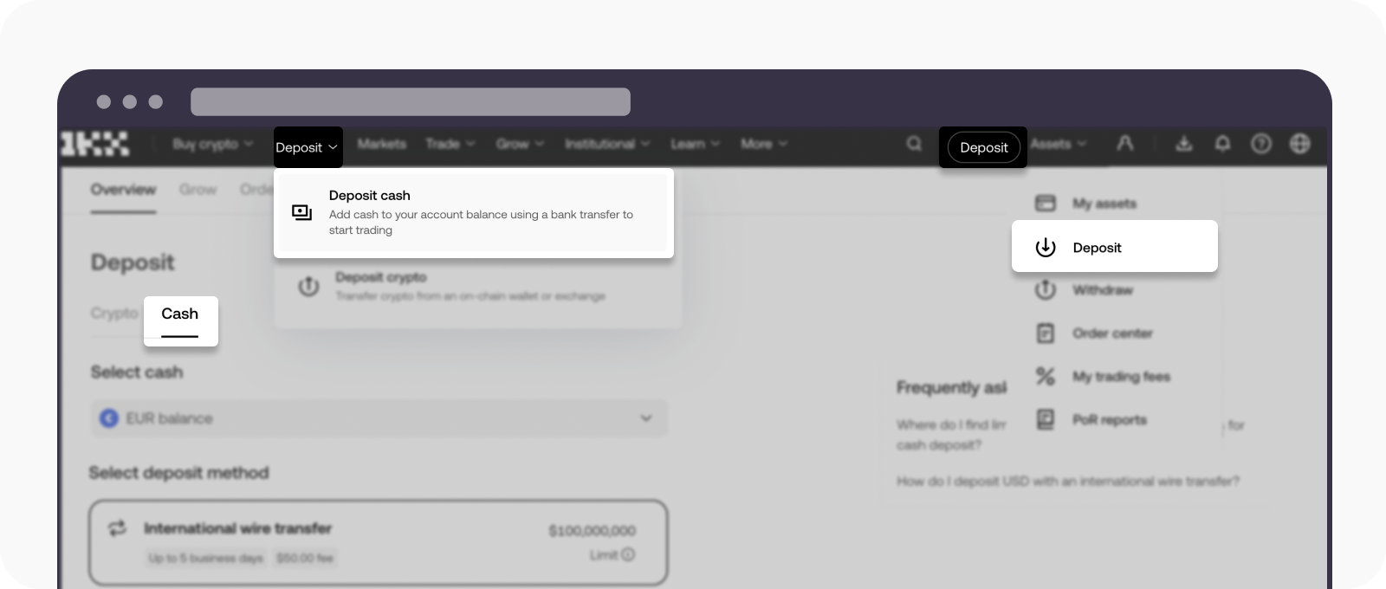
Task: Open the Overview tab
Action: (x=123, y=190)
